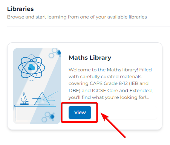The height and width of the screenshot is (145, 170).
Task: Click the microscope icon in the illustration
Action: (24, 99)
